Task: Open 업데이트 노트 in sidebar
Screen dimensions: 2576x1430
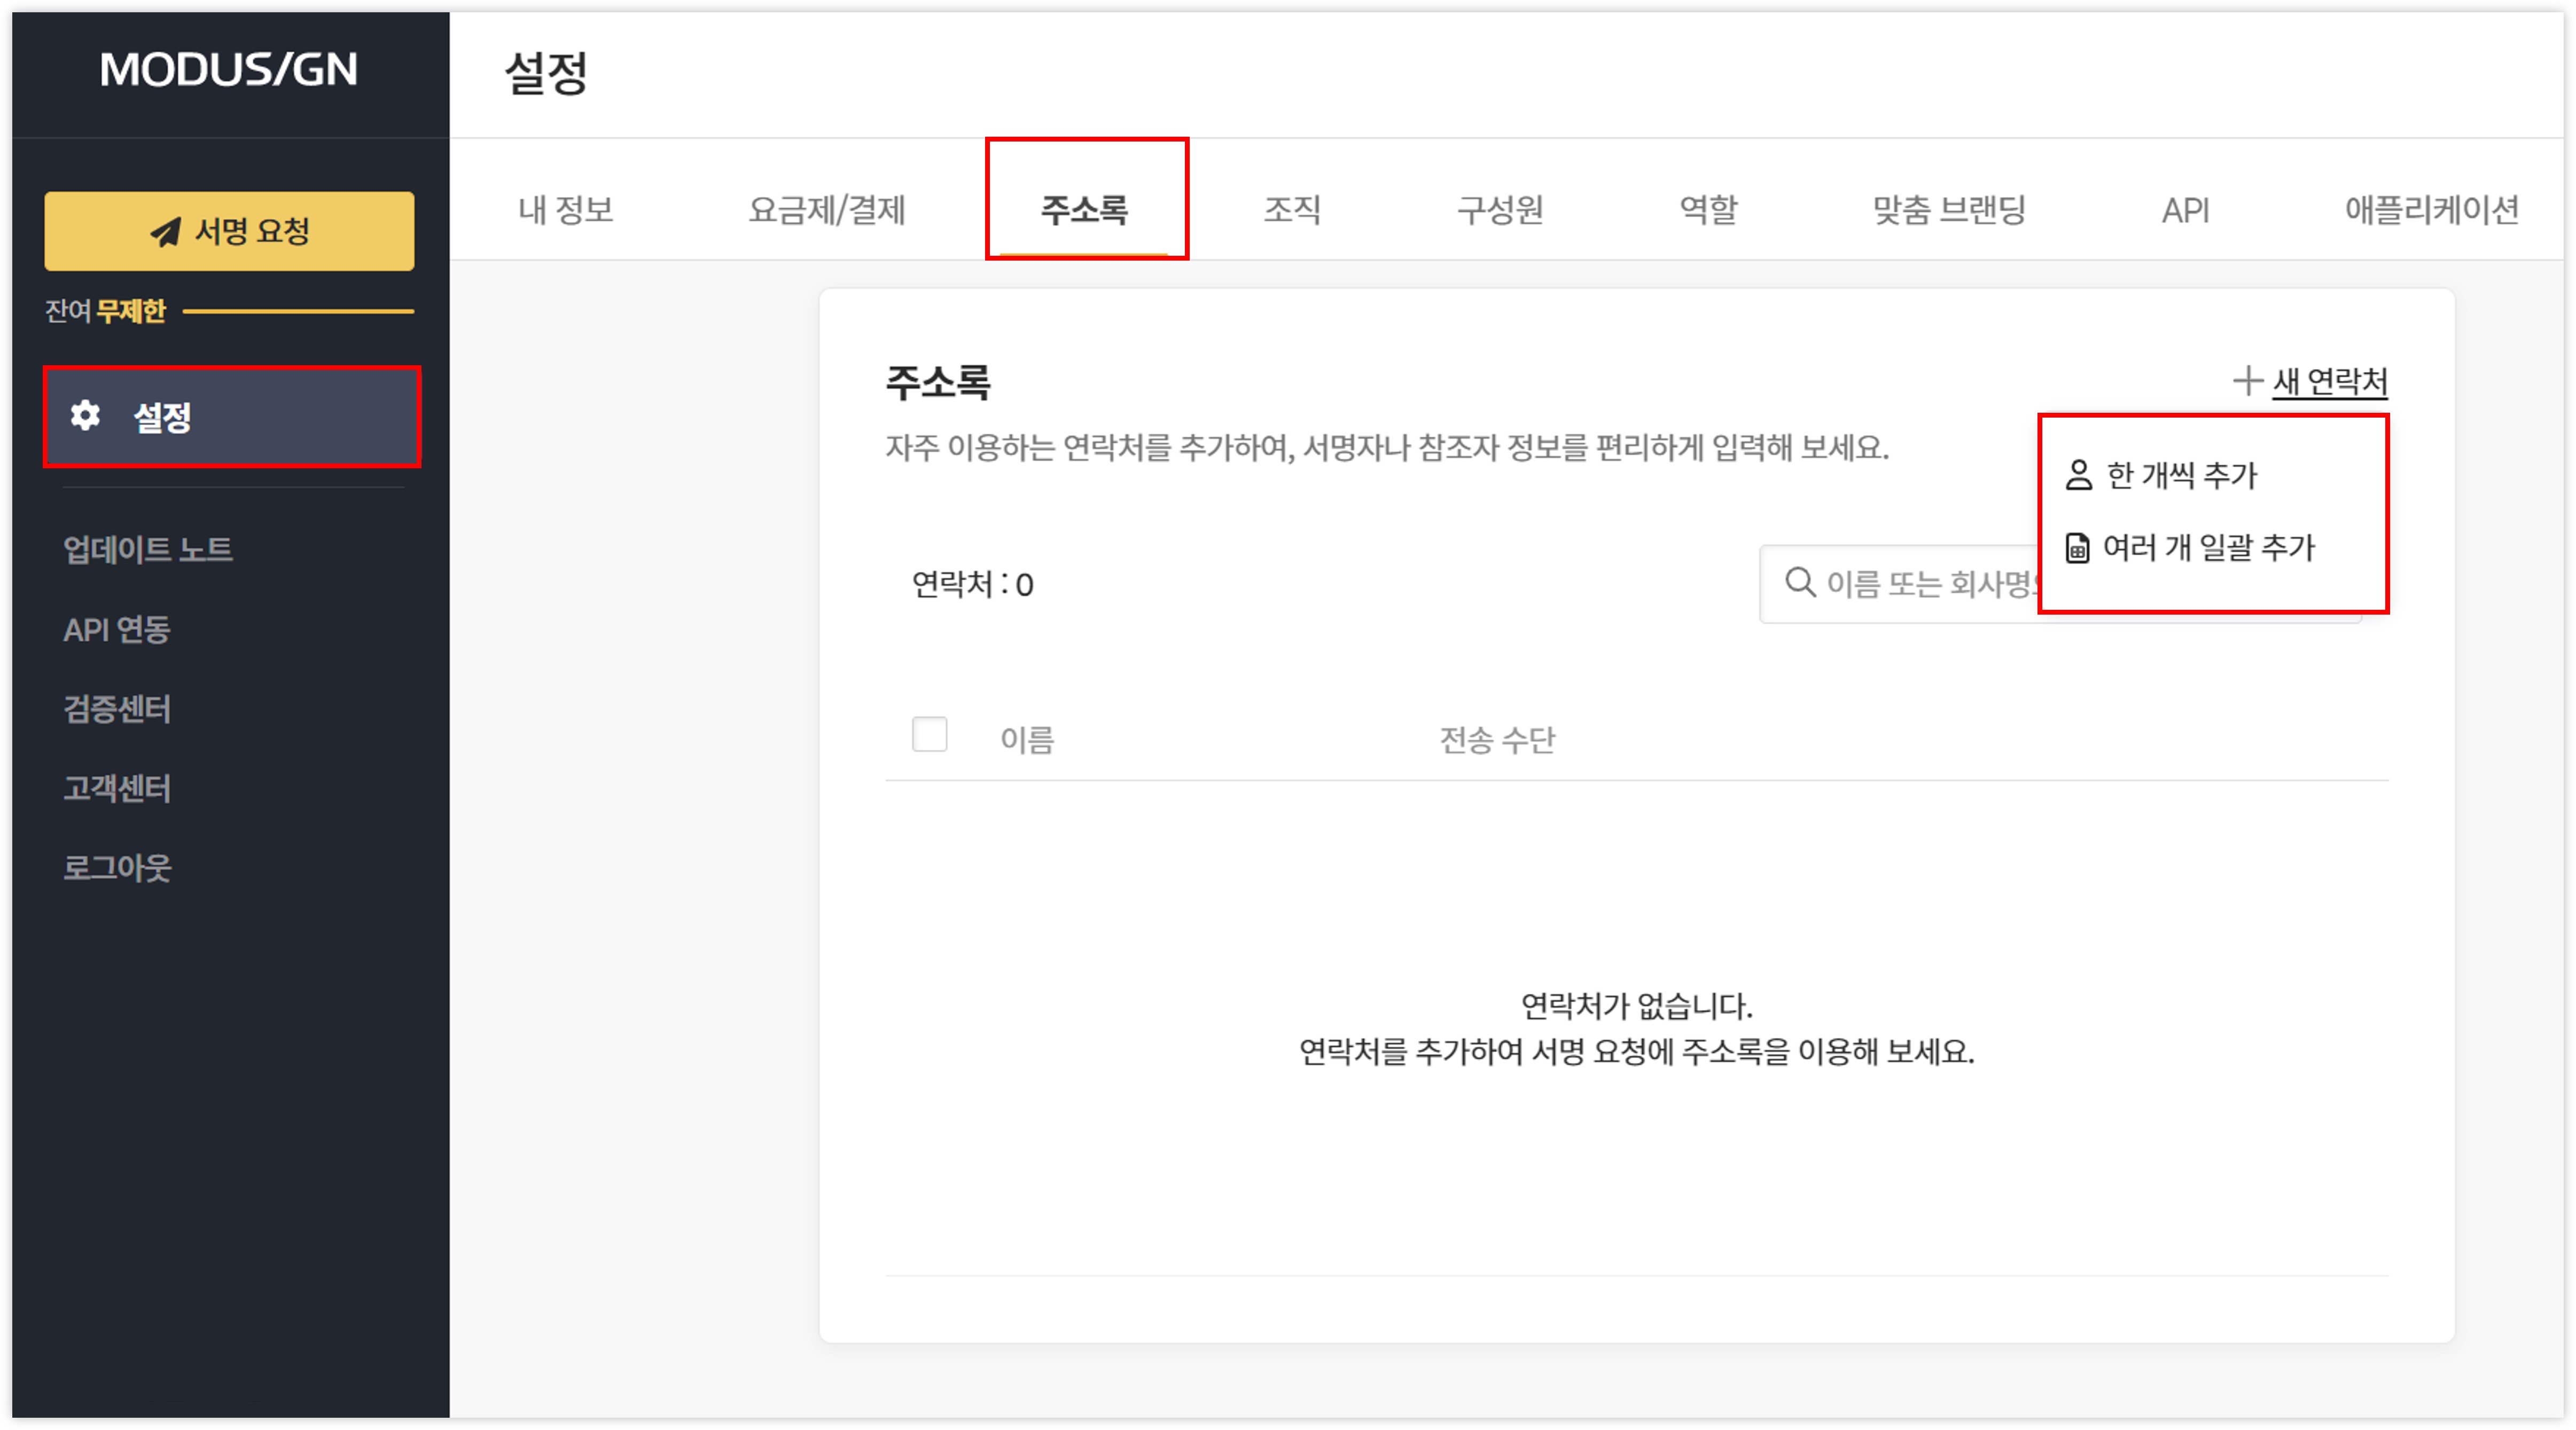Action: (148, 549)
